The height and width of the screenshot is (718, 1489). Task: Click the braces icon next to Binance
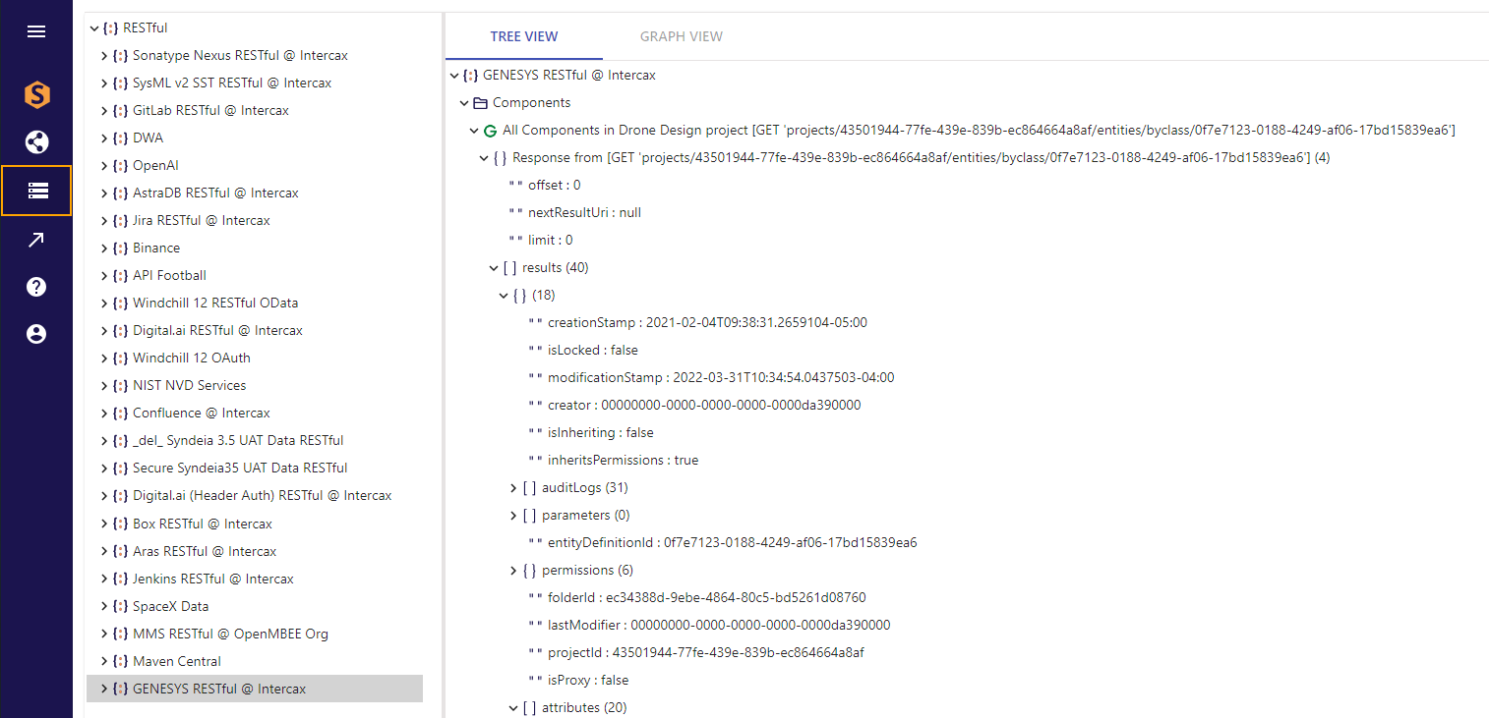(x=121, y=249)
